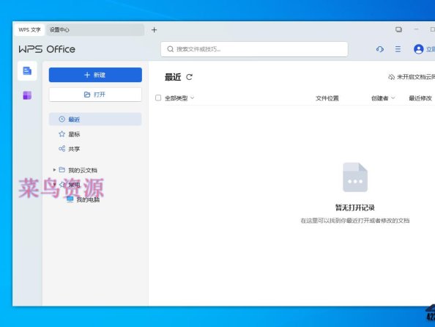Screen dimensions: 435x327
Task: Click the cloud sync disabled icon
Action: tap(392, 77)
